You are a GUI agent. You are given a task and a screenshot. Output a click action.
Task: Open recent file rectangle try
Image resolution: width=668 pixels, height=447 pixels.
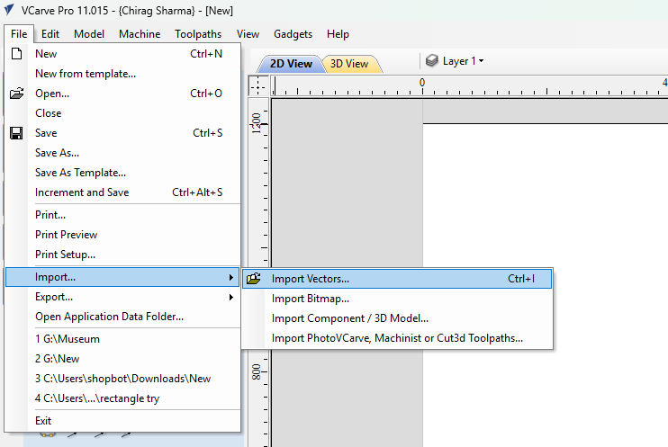click(x=122, y=398)
